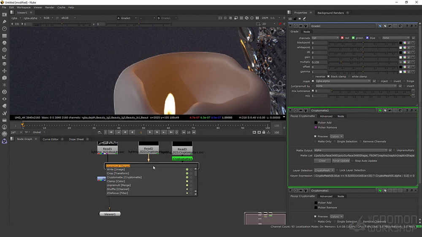Open the Filter nodes circle icon
Image resolution: width=422 pixels, height=237 pixels.
click(x=4, y=50)
